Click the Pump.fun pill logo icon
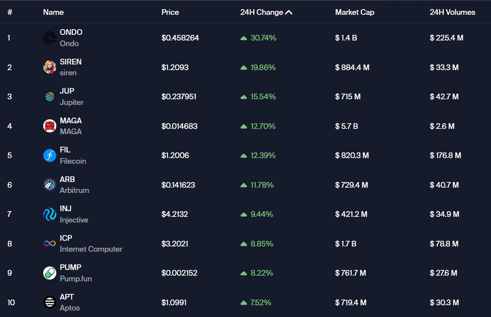The height and width of the screenshot is (317, 491). [49, 273]
